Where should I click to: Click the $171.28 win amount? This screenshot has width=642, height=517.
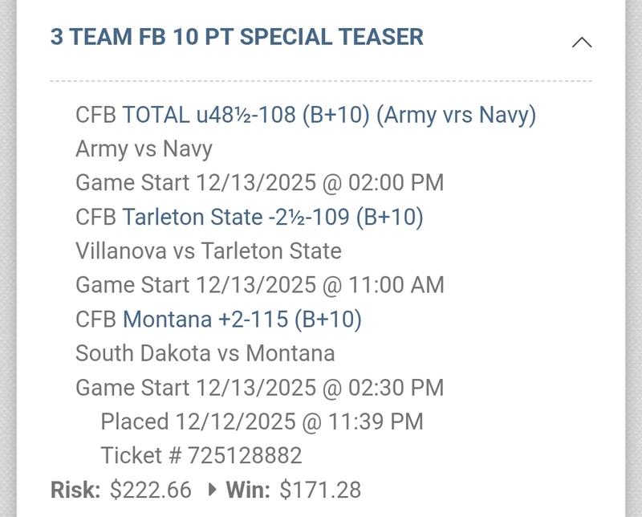(320, 490)
